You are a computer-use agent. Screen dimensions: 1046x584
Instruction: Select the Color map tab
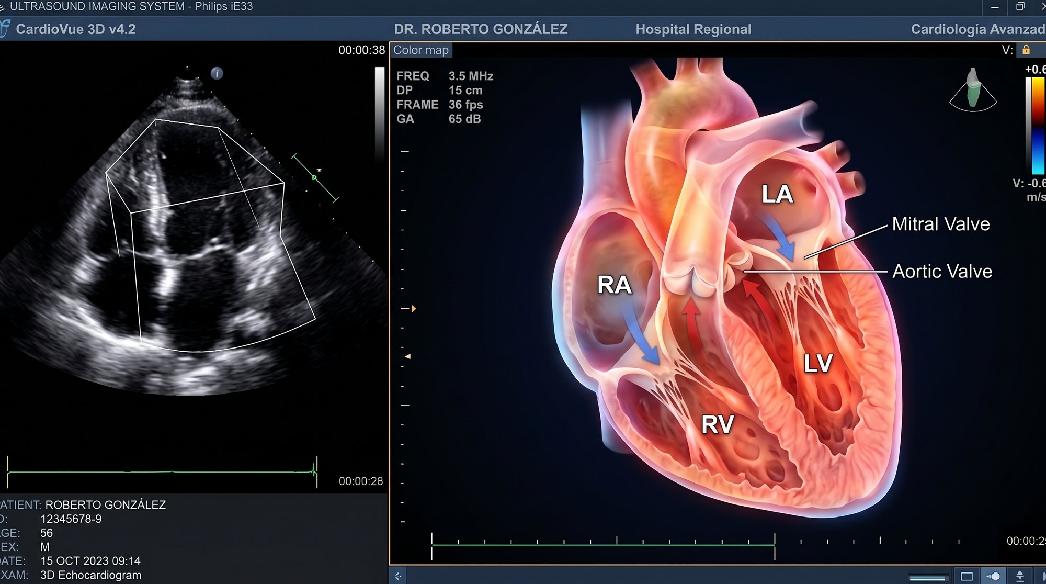coord(421,50)
